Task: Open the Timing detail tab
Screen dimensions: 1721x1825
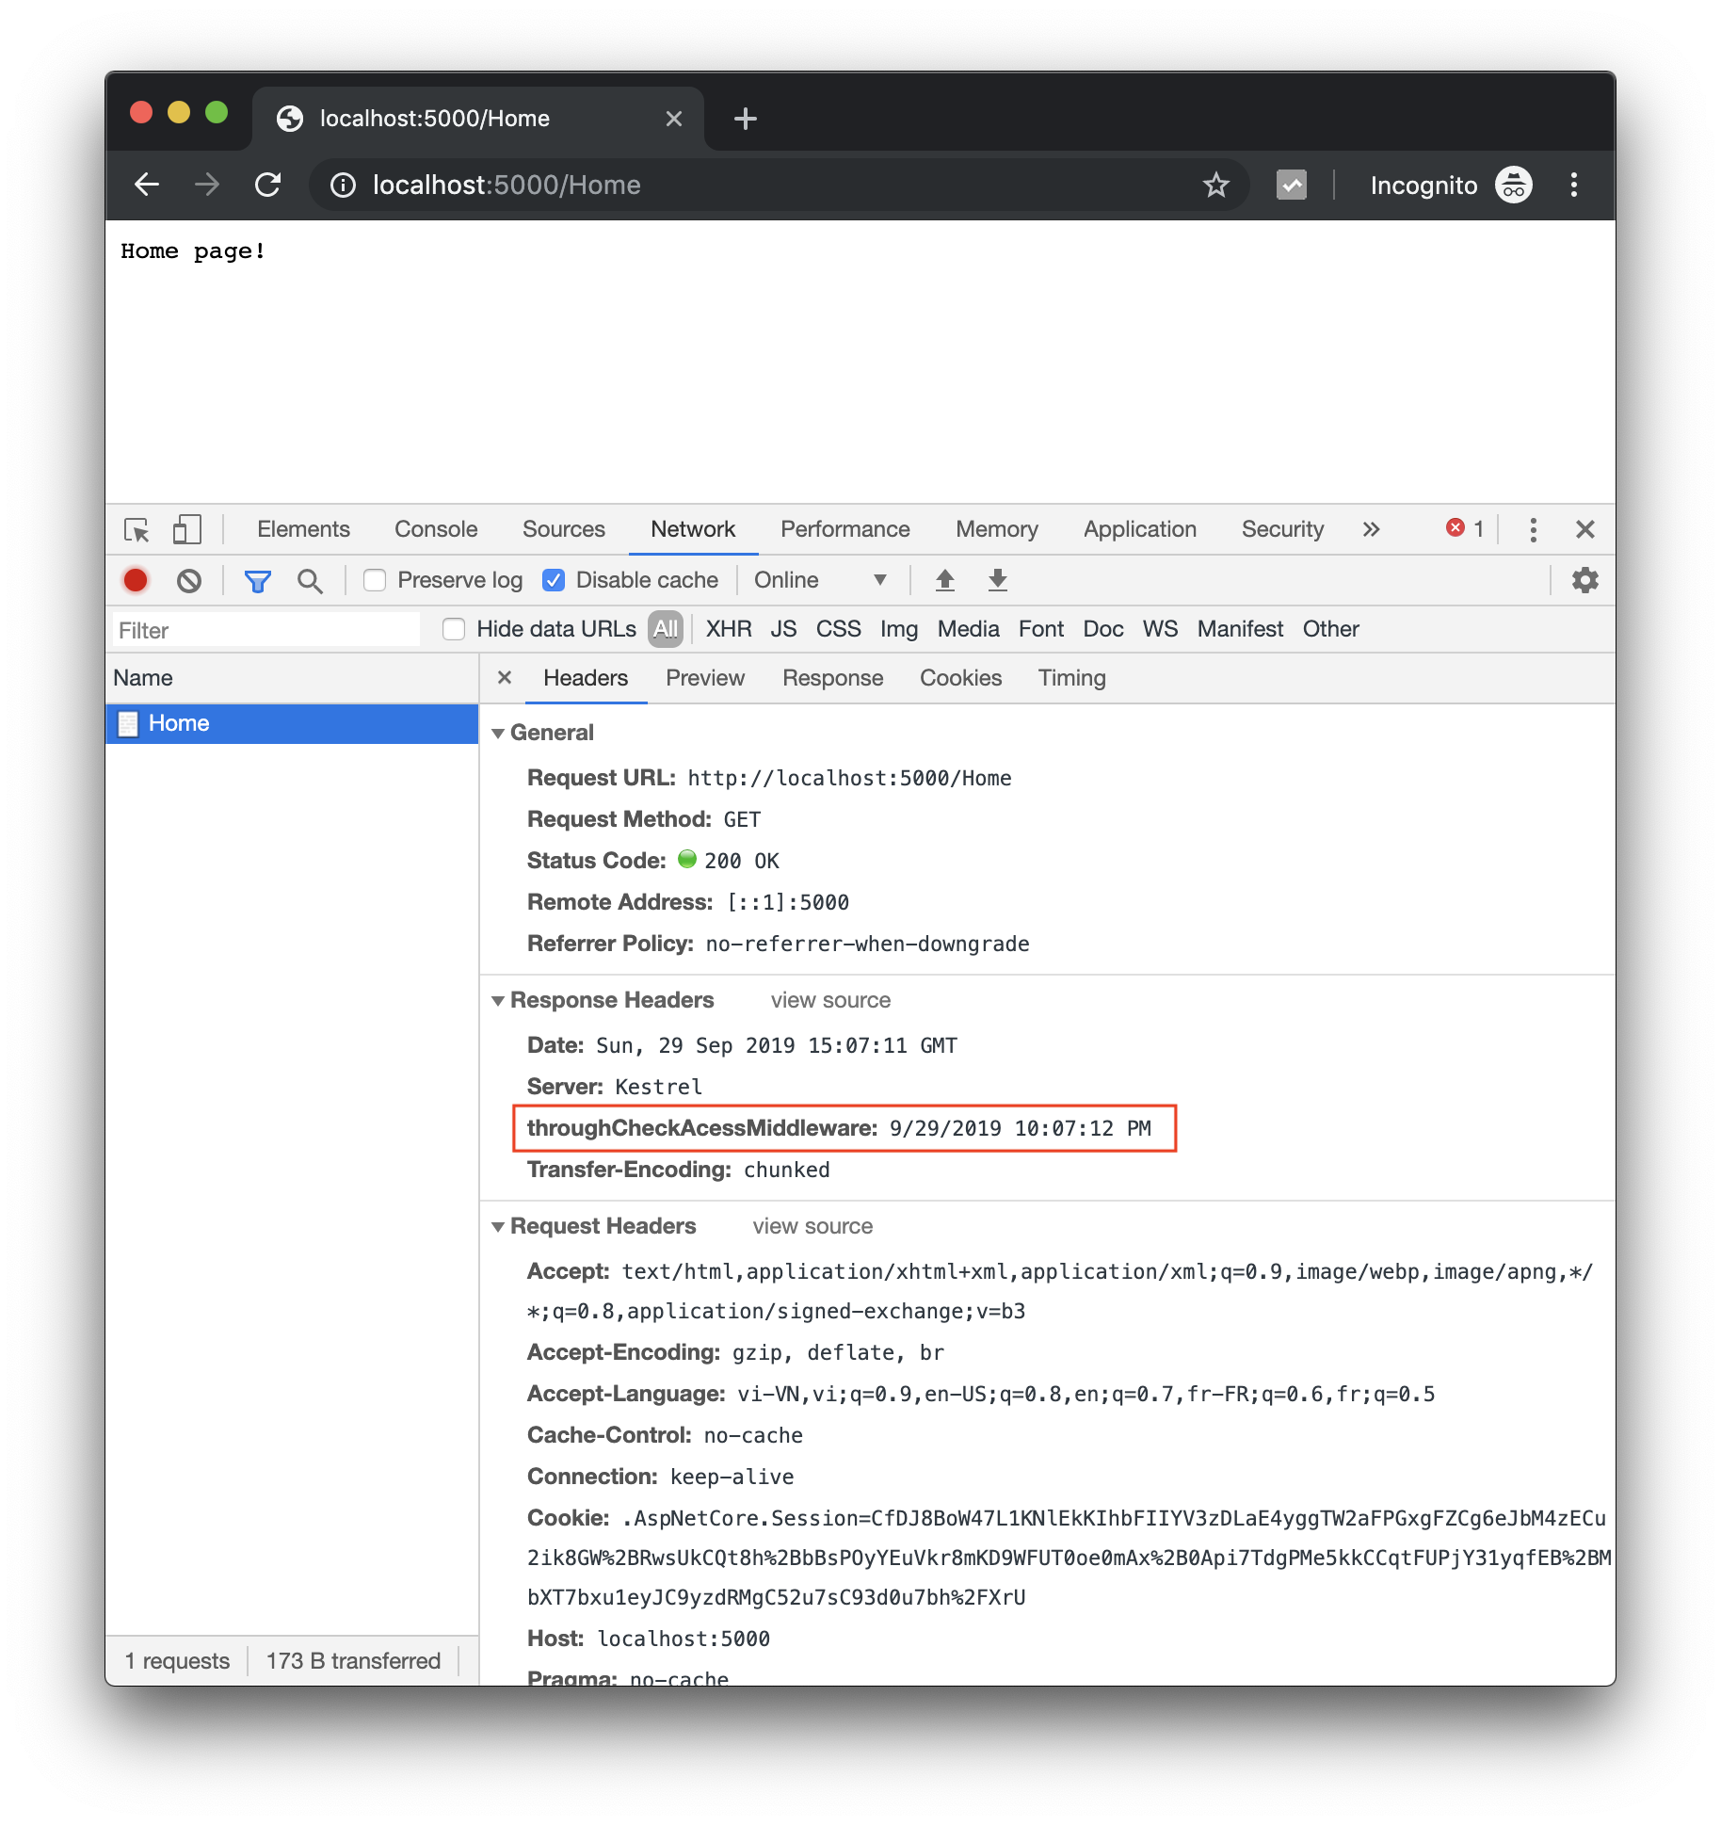Action: click(1072, 678)
